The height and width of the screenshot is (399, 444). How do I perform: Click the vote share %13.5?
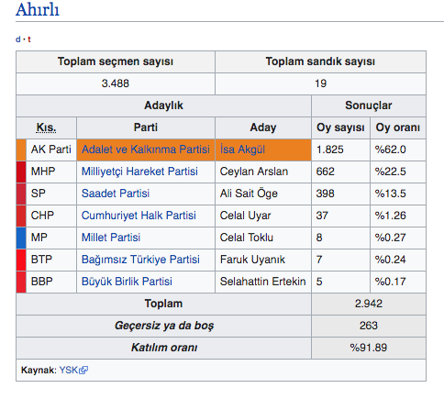click(x=390, y=194)
